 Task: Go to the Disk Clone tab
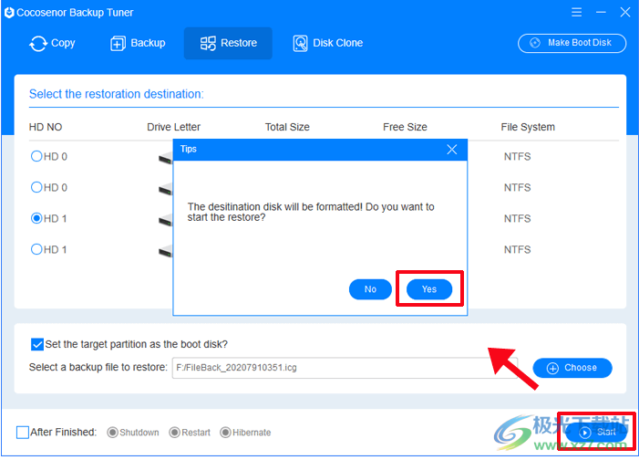pos(327,43)
